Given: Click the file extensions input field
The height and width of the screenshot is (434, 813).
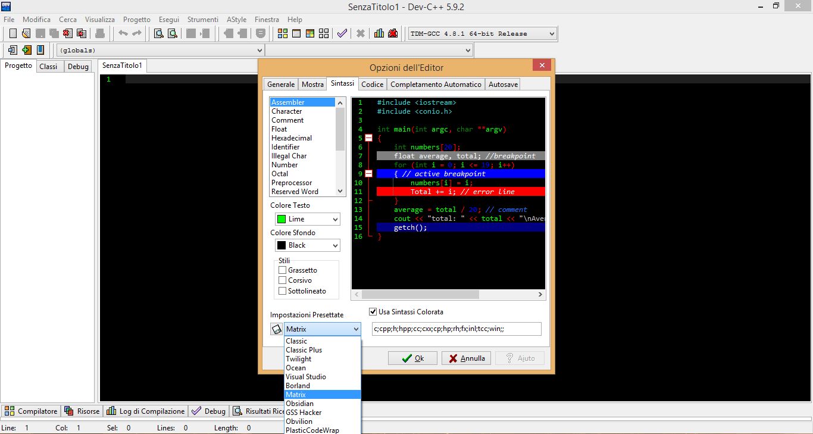Looking at the screenshot, I should pos(456,329).
